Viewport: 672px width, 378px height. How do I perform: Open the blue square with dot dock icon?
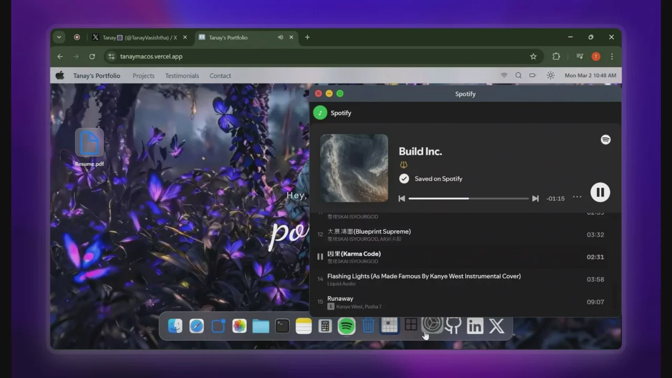tap(218, 326)
